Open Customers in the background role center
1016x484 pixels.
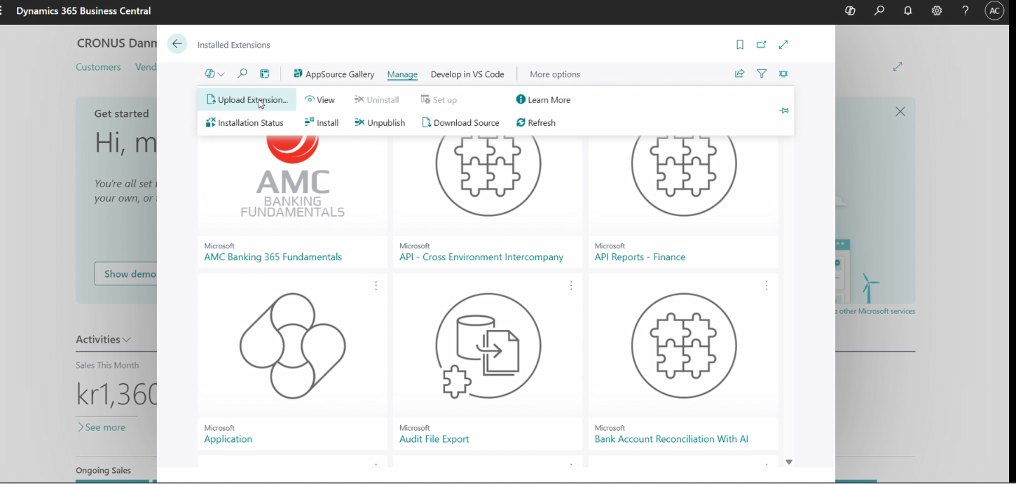98,67
